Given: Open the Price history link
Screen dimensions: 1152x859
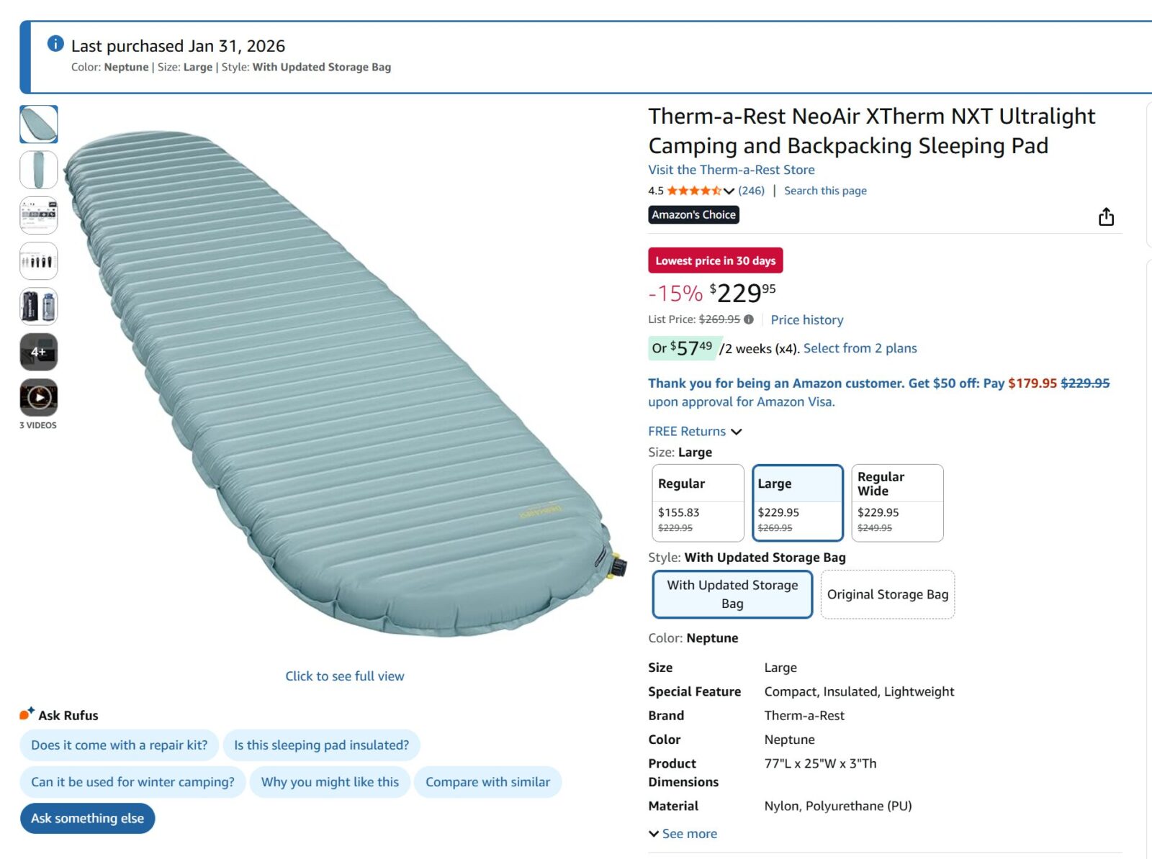Looking at the screenshot, I should pyautogui.click(x=806, y=319).
